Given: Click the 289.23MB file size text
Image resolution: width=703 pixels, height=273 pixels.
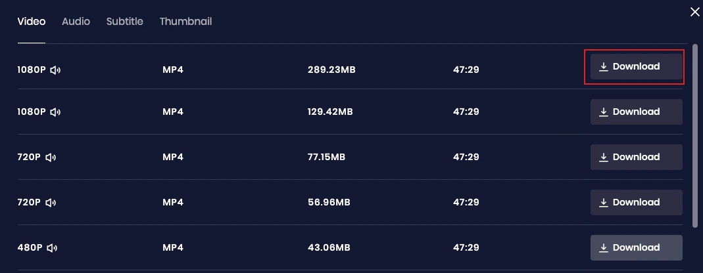Looking at the screenshot, I should tap(331, 67).
